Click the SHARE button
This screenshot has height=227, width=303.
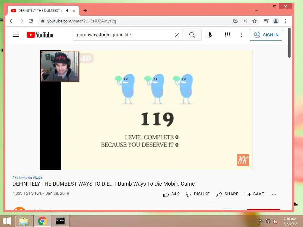point(228,194)
